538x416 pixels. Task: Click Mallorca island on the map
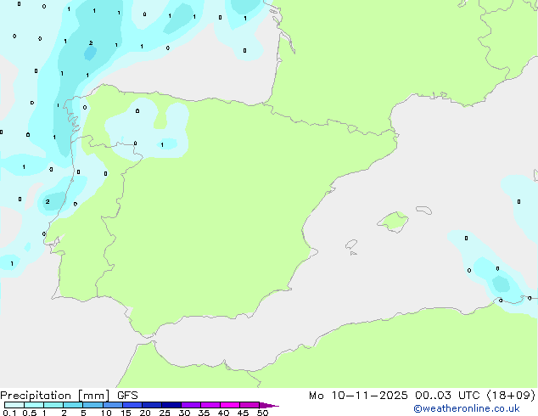pyautogui.click(x=393, y=222)
